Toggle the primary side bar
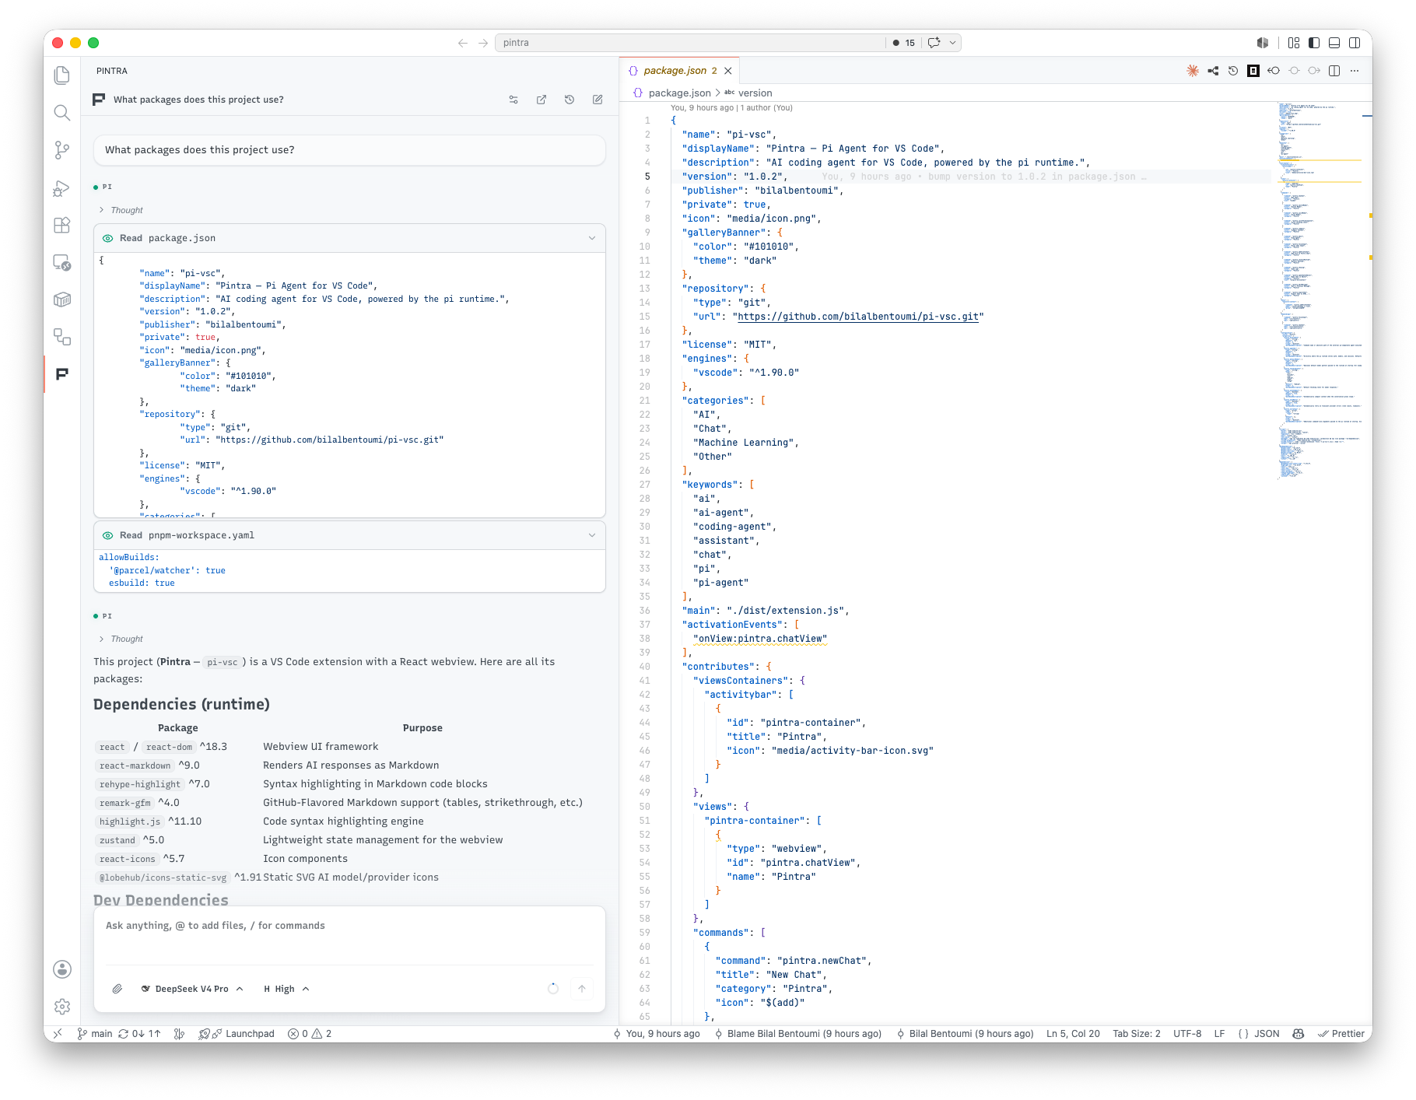Screen dimensions: 1416x1100 (1314, 43)
